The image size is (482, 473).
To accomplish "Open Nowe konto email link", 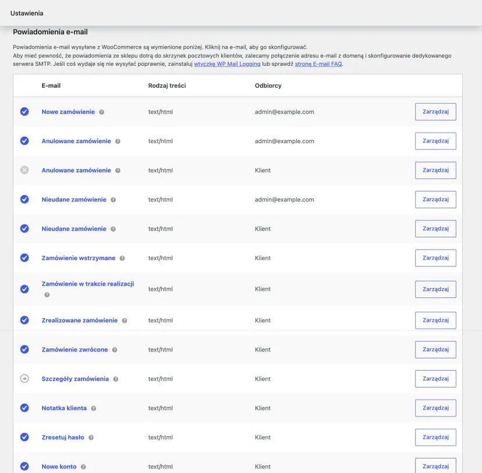I will click(59, 467).
